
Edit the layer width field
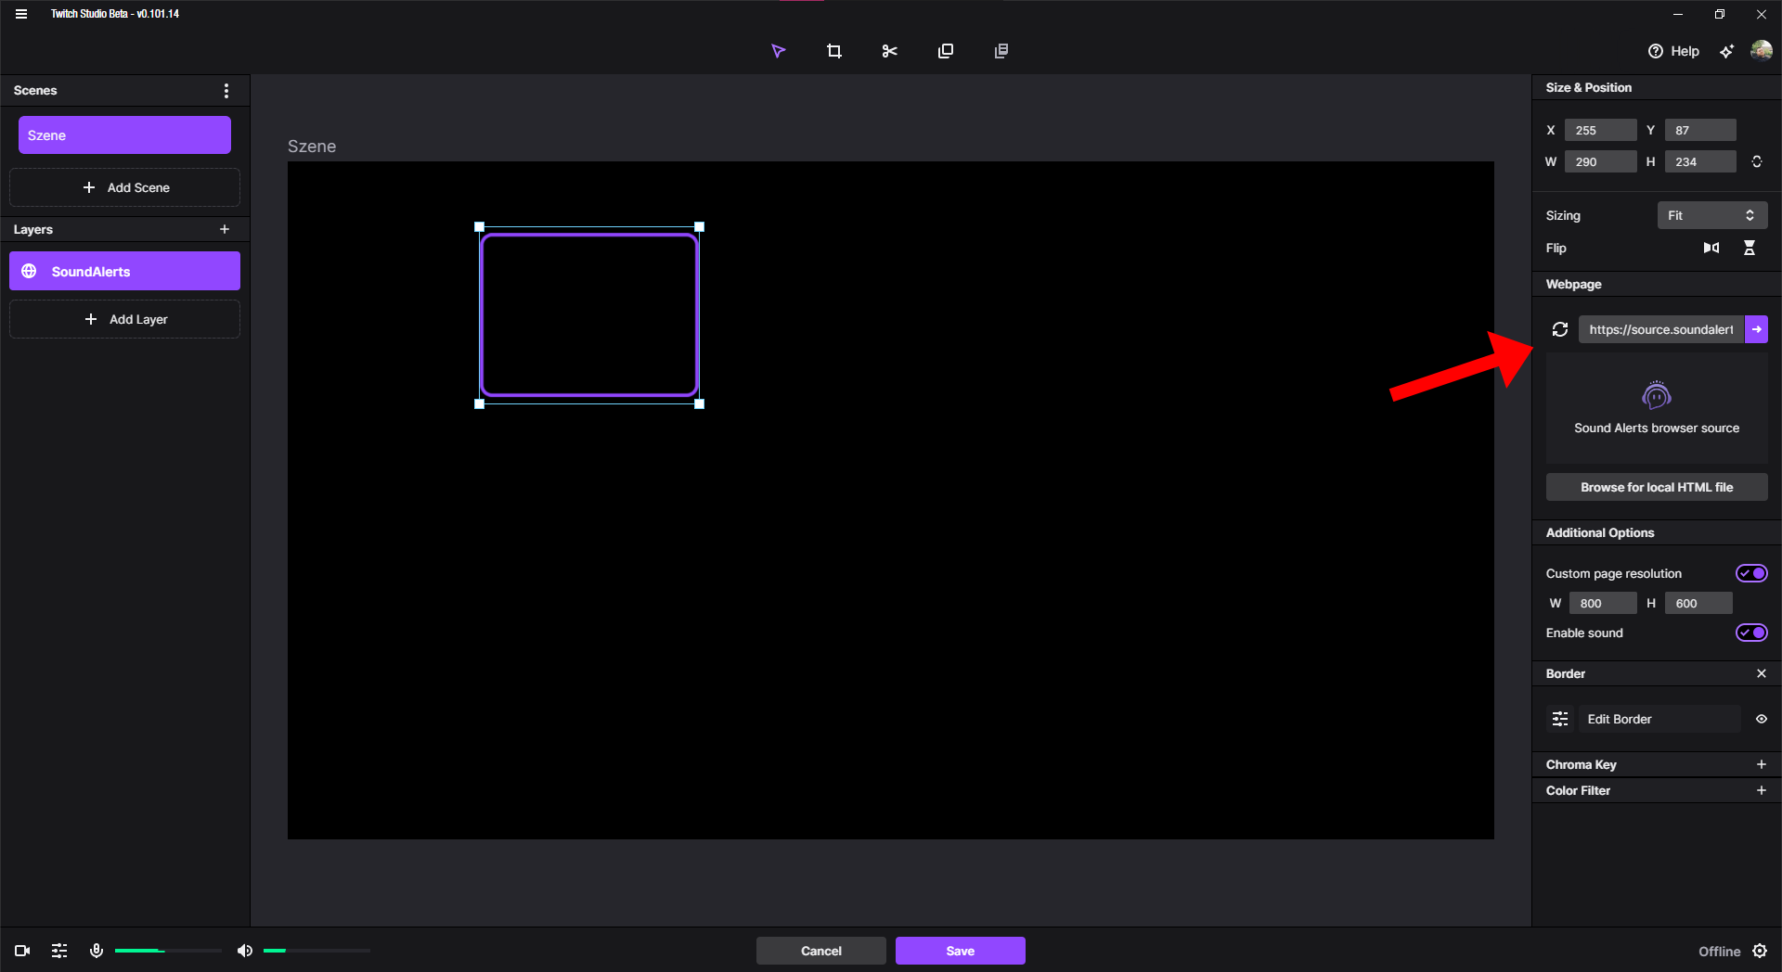tap(1600, 161)
